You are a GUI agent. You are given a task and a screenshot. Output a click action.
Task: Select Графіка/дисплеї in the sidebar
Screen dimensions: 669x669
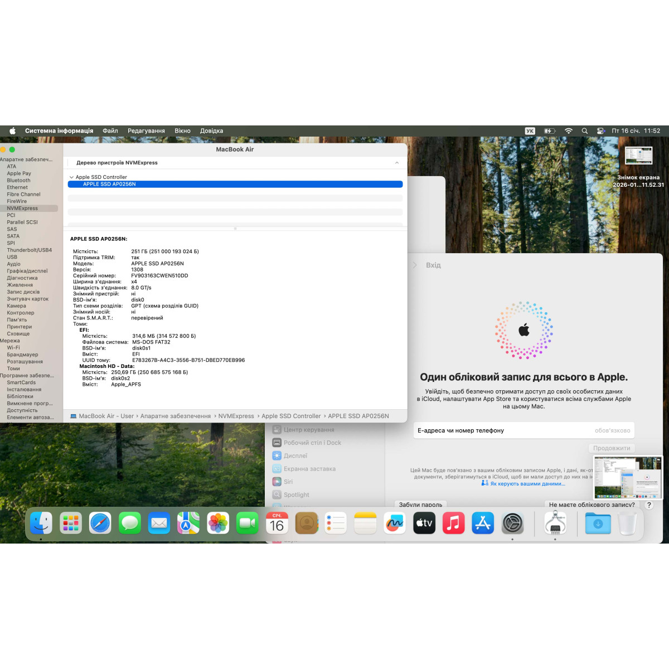(x=27, y=271)
